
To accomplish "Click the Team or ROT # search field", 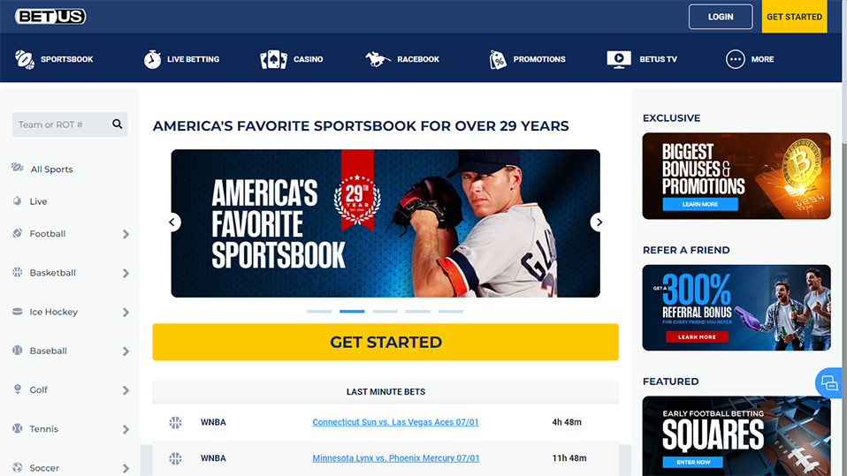I will point(62,125).
